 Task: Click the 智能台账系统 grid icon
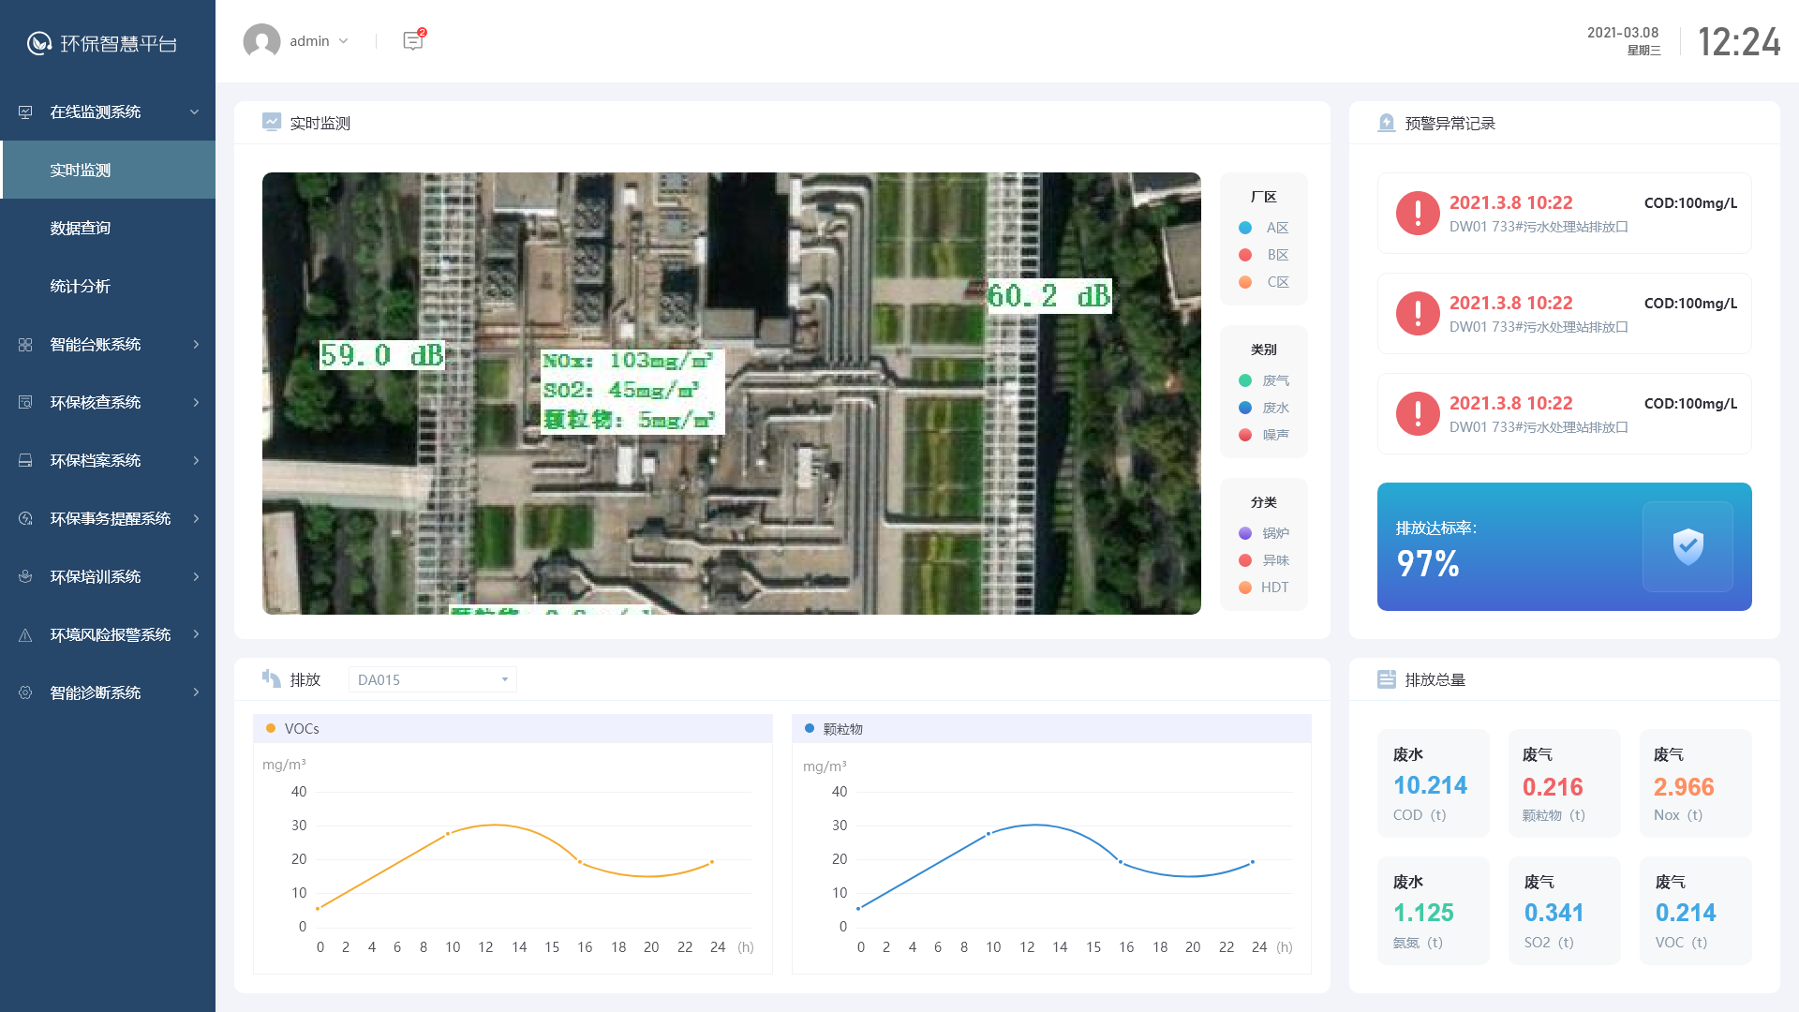point(25,344)
